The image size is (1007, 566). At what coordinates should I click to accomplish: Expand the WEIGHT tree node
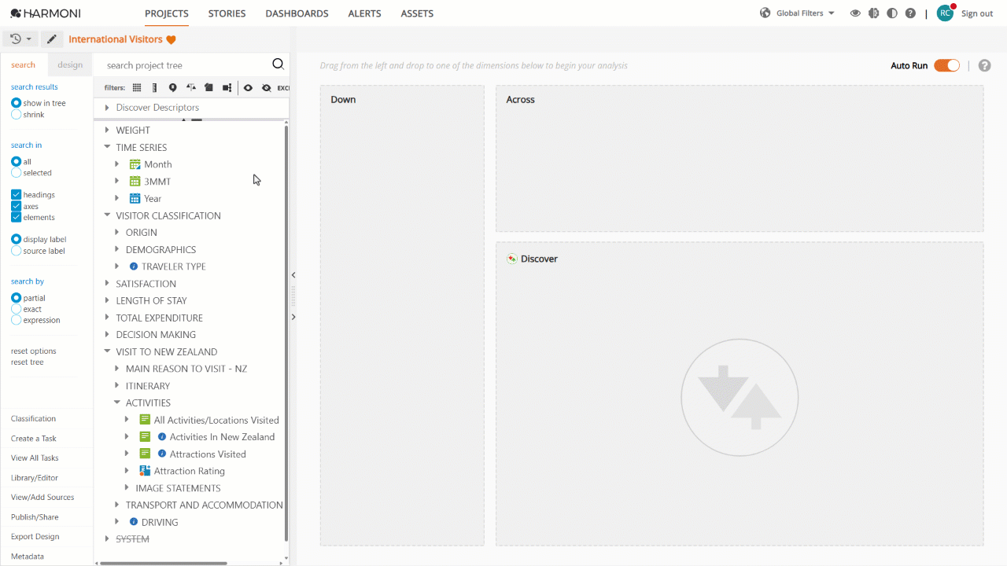point(107,130)
